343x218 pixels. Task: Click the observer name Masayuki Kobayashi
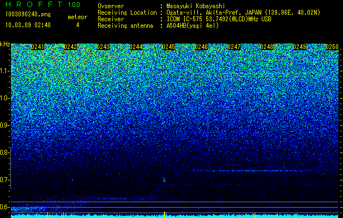(196, 6)
